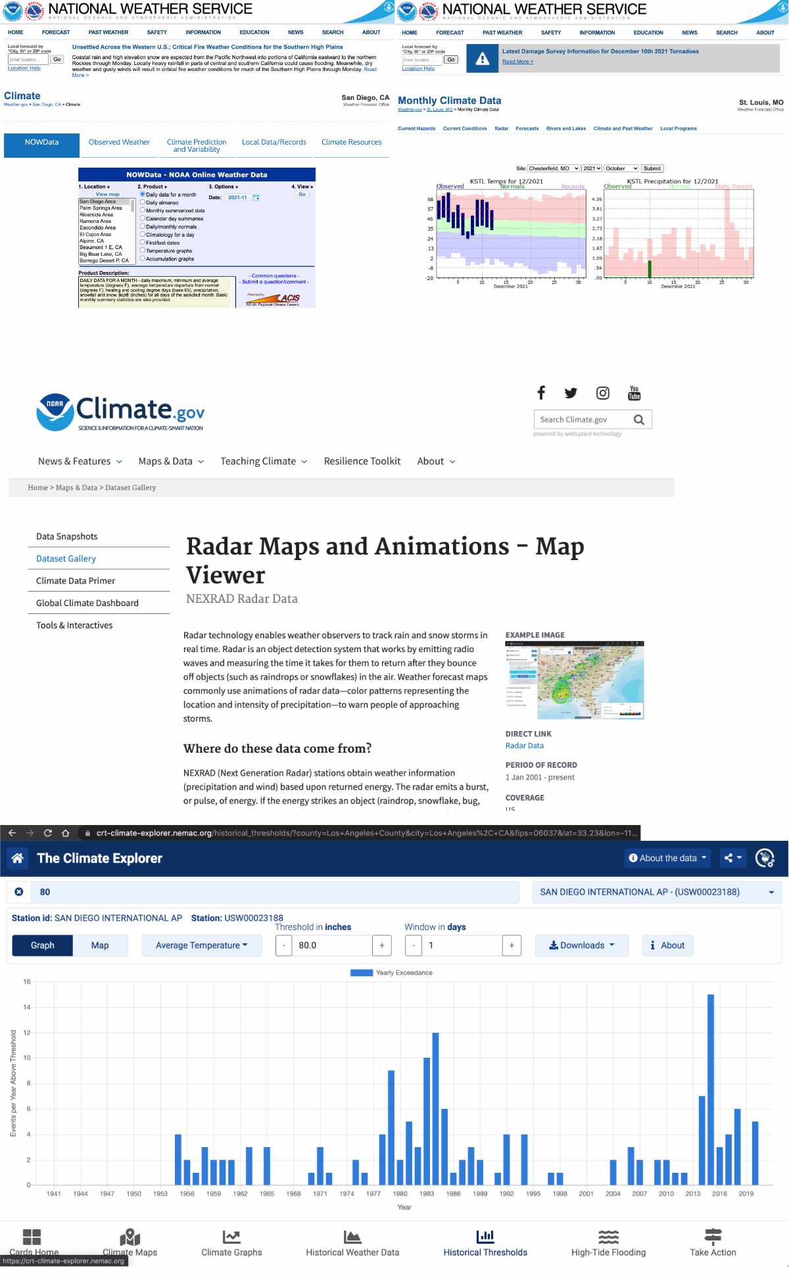Open Historical Weather Data in the bottom navigation
The width and height of the screenshot is (789, 1274).
coord(352,1242)
